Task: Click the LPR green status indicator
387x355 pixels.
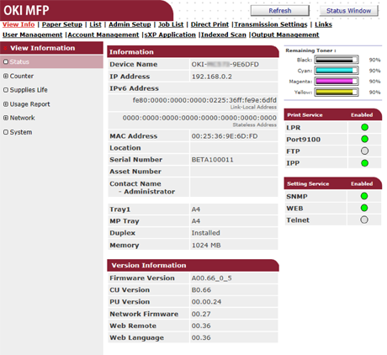Action: (x=364, y=127)
